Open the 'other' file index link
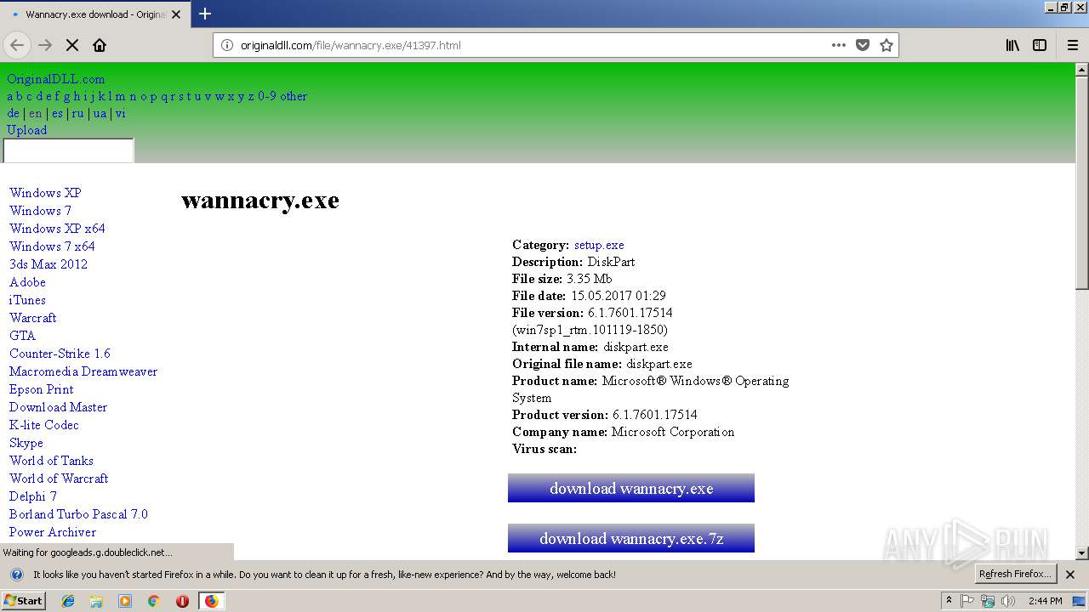The width and height of the screenshot is (1089, 612). click(294, 96)
